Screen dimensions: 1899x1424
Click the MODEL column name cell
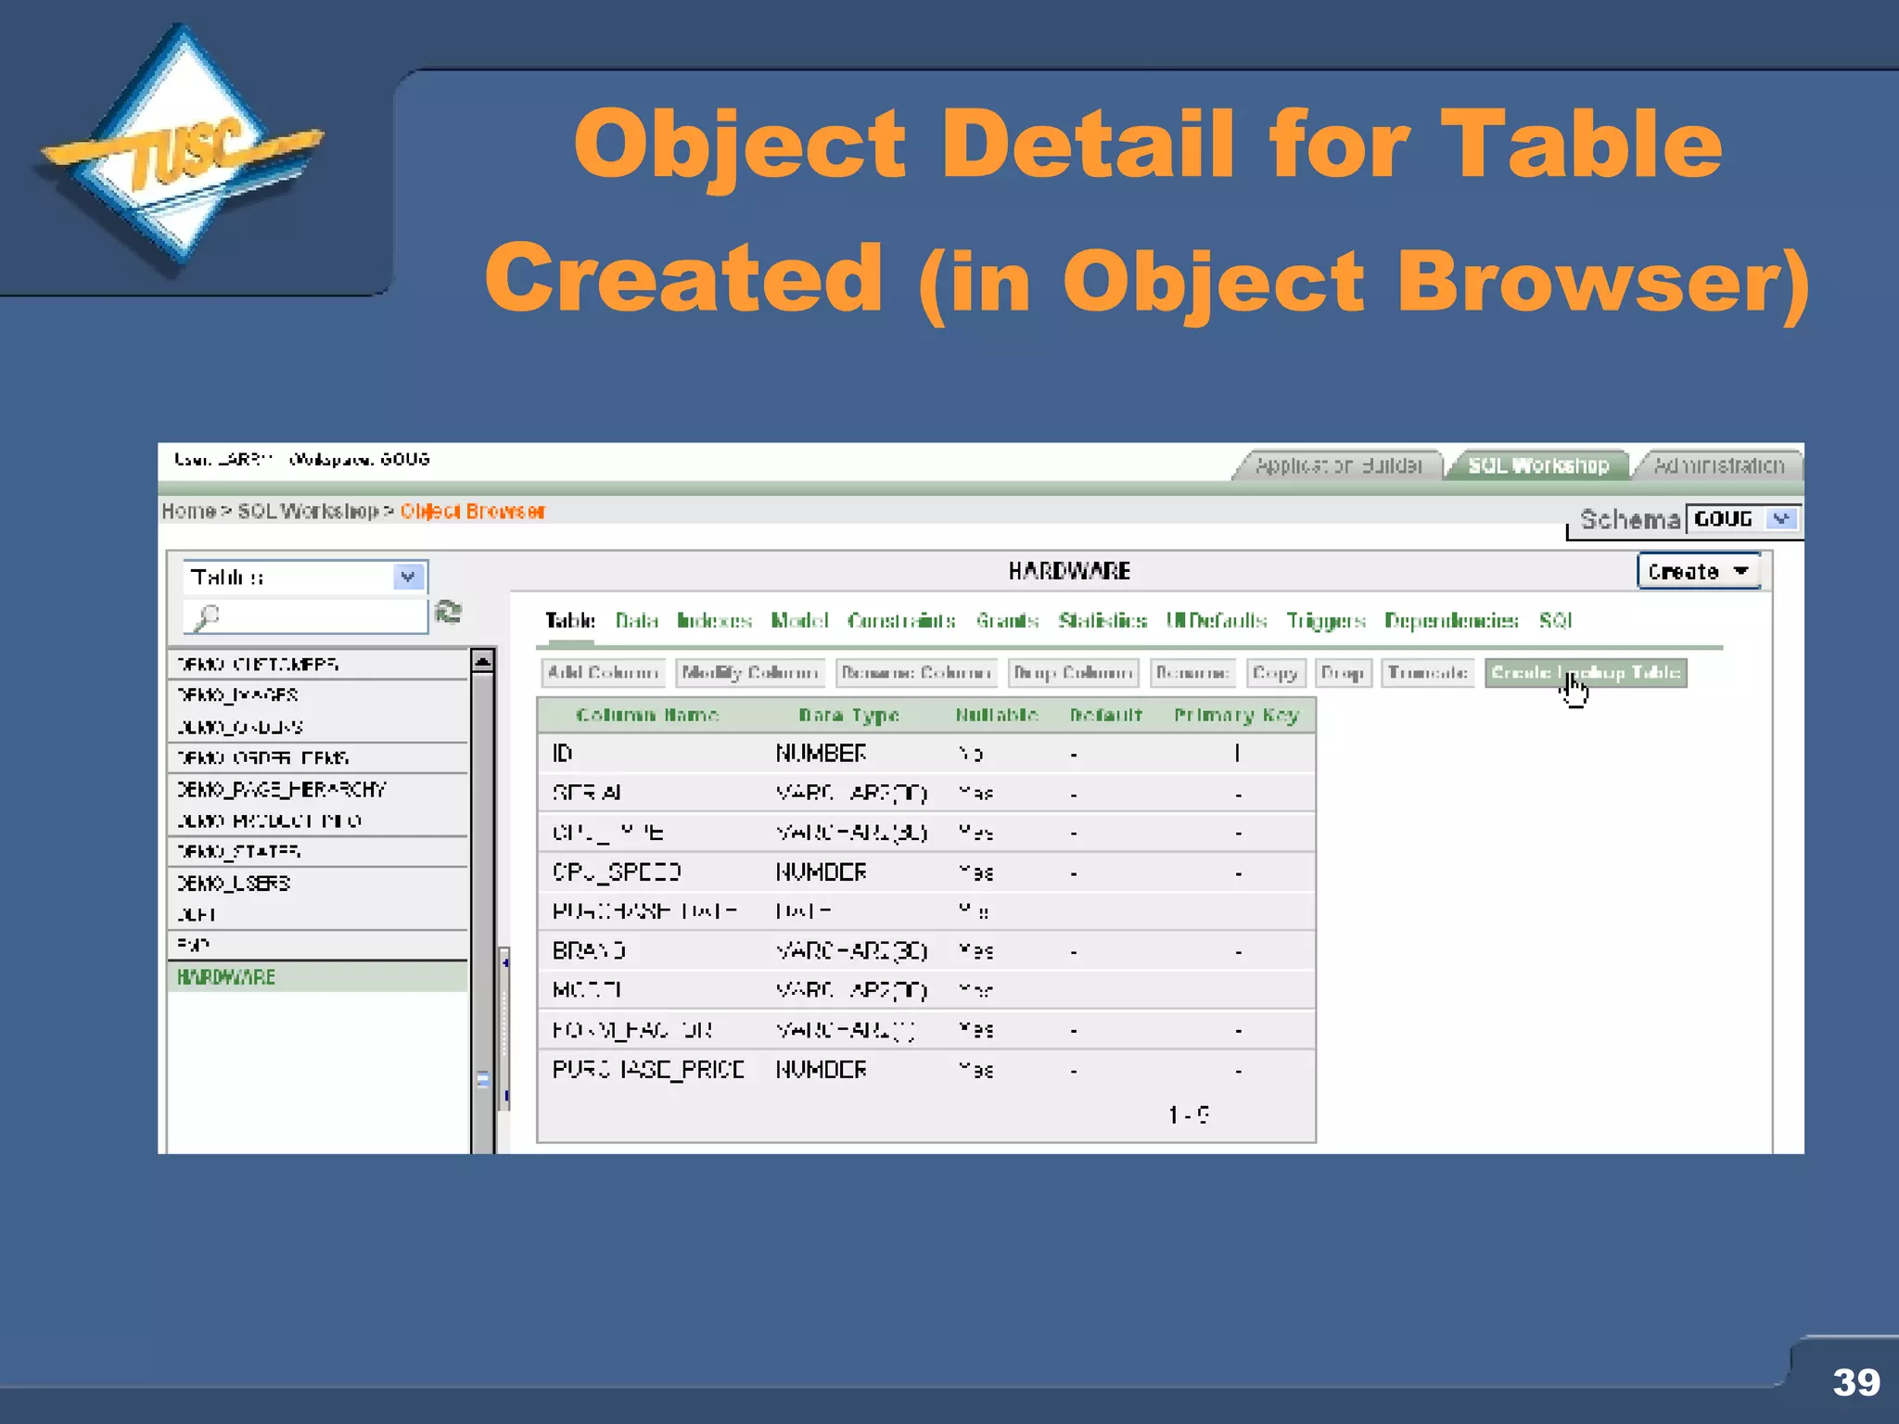click(587, 990)
